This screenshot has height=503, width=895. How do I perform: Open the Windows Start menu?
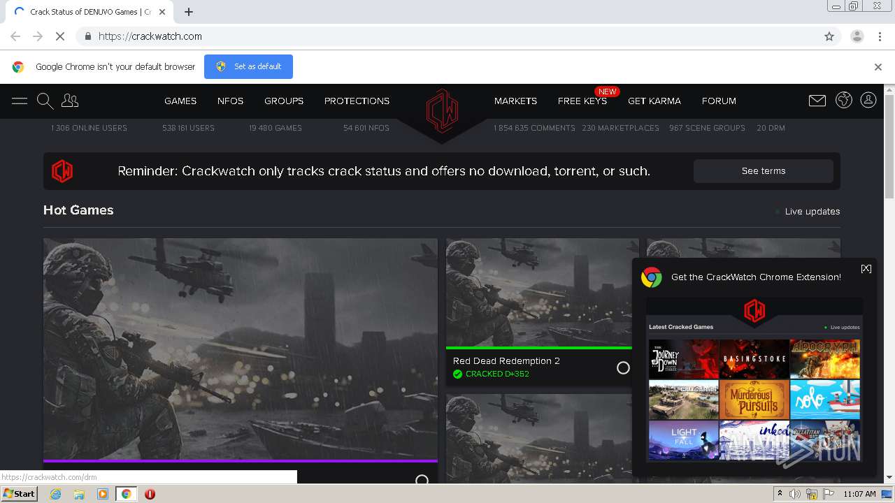tap(20, 494)
